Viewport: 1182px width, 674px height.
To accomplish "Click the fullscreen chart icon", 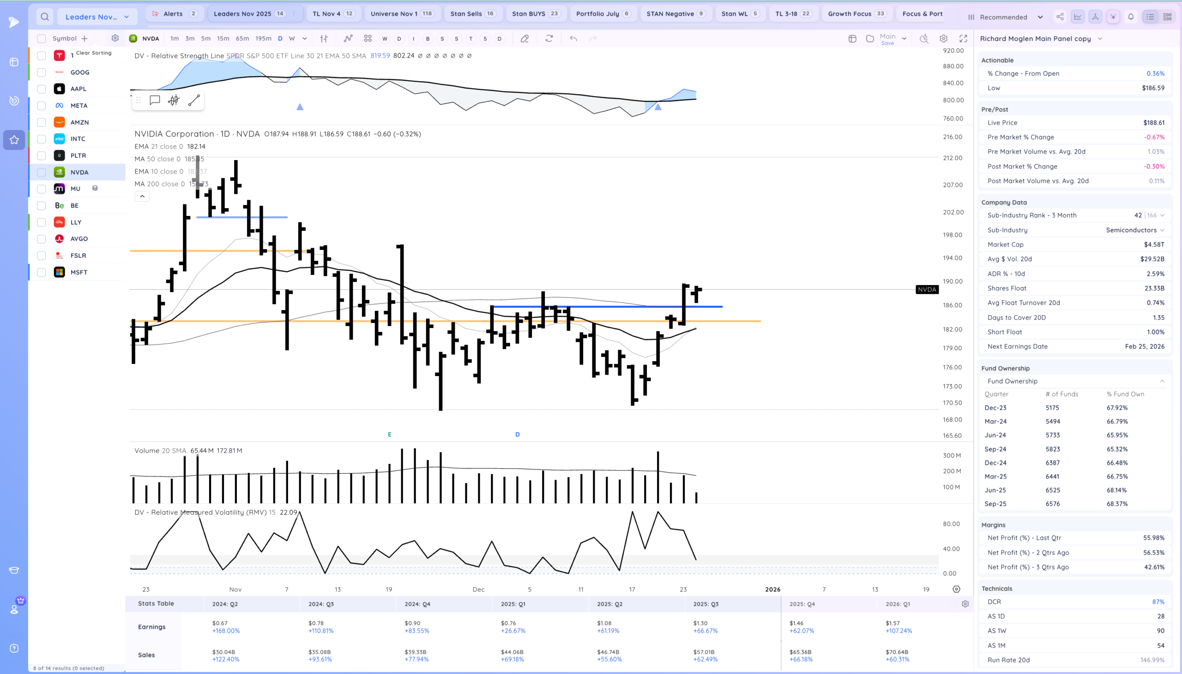I will click(x=964, y=38).
